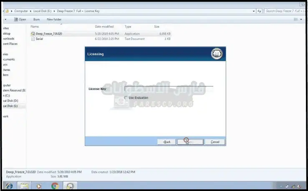Click the Next button in the Licensing dialog
The width and height of the screenshot is (308, 191).
pos(190,142)
